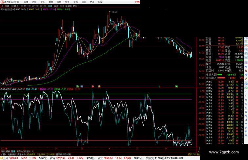Click the MA5 moving average label
The image size is (248, 160).
(x=22, y=10)
